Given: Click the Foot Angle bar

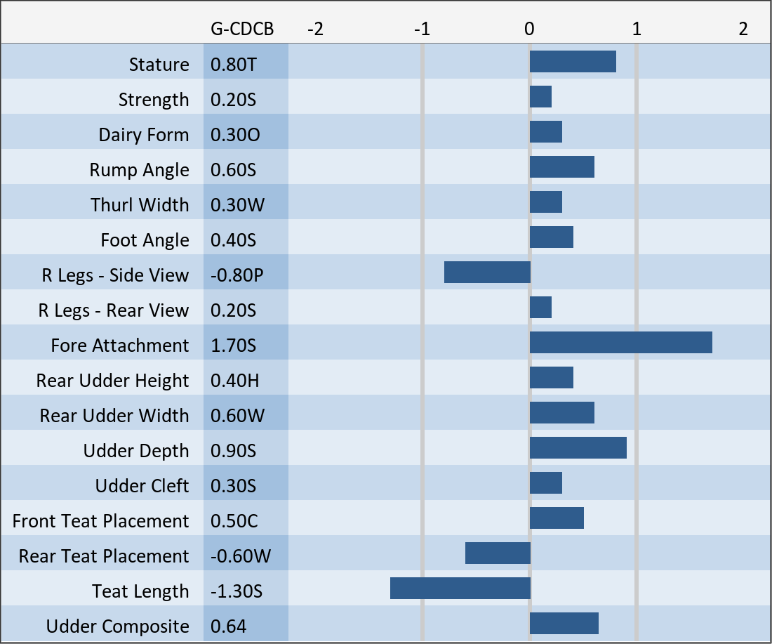Looking at the screenshot, I should click(x=551, y=237).
